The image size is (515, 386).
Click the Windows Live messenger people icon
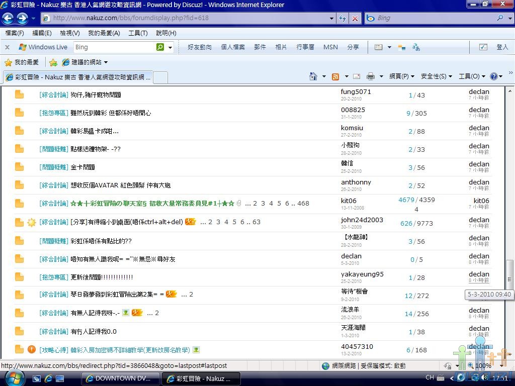402,47
